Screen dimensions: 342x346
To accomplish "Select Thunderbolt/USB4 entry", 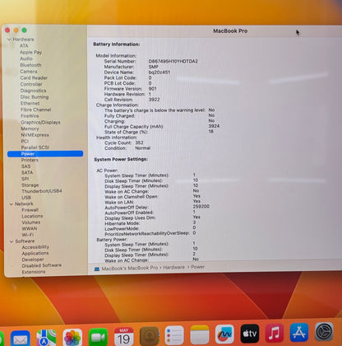I will tap(42, 191).
